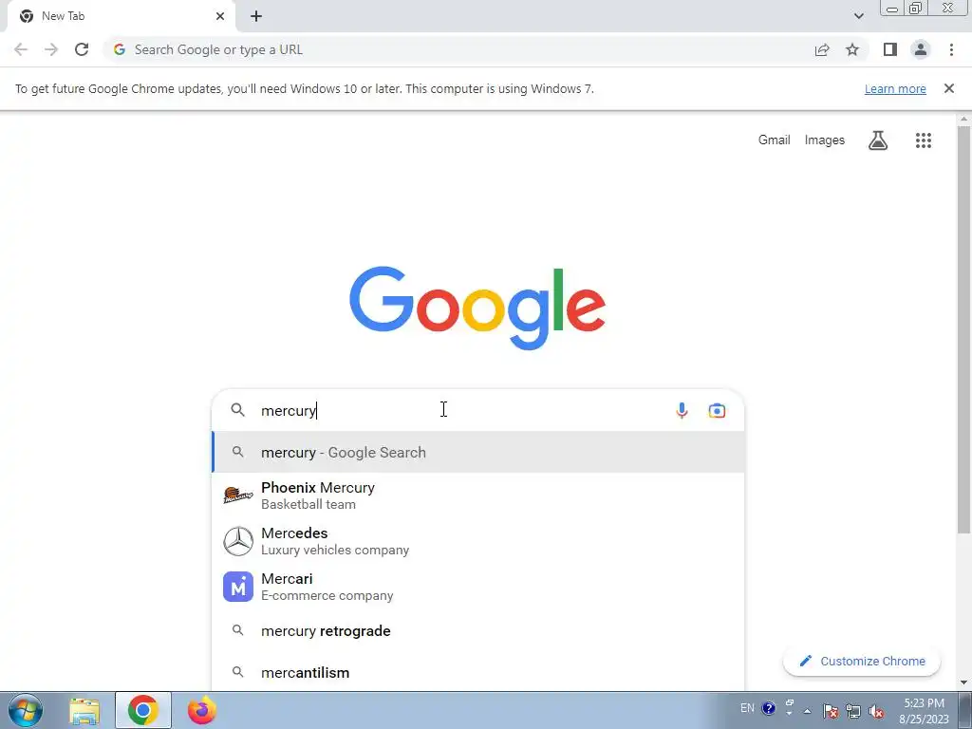Screen dimensions: 972x729
Task: Select mercury retrograde suggestion
Action: (x=478, y=631)
